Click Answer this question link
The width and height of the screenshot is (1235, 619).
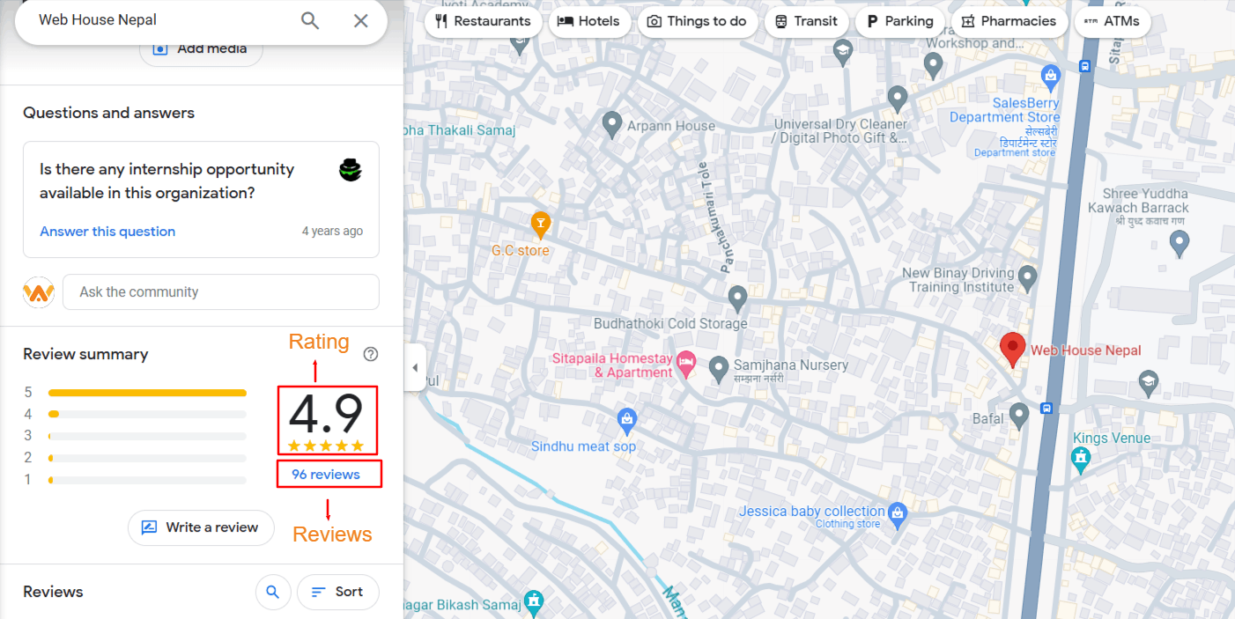(x=107, y=232)
